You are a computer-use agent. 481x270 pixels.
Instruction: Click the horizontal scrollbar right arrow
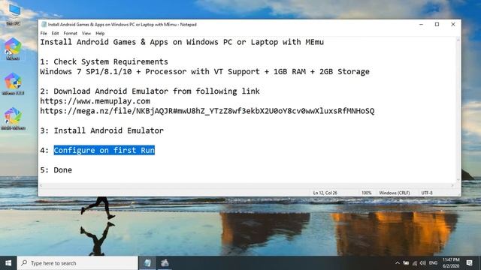coord(452,185)
